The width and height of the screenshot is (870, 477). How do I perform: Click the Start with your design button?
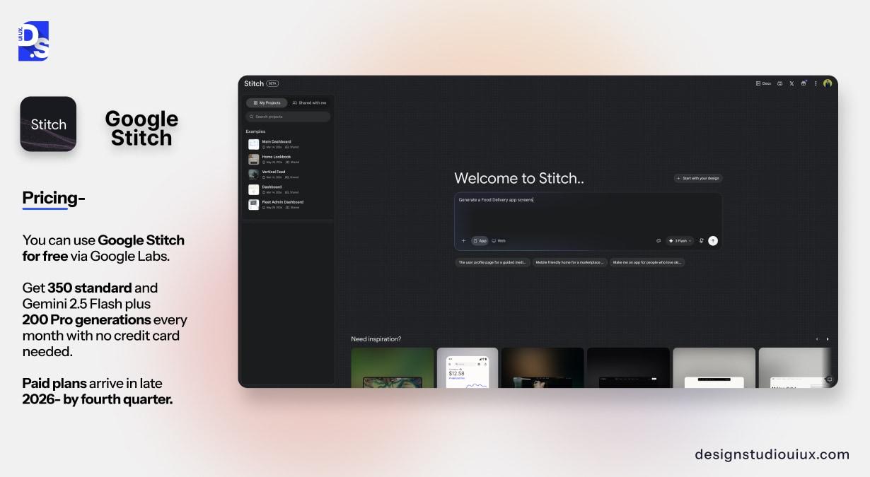(x=698, y=178)
